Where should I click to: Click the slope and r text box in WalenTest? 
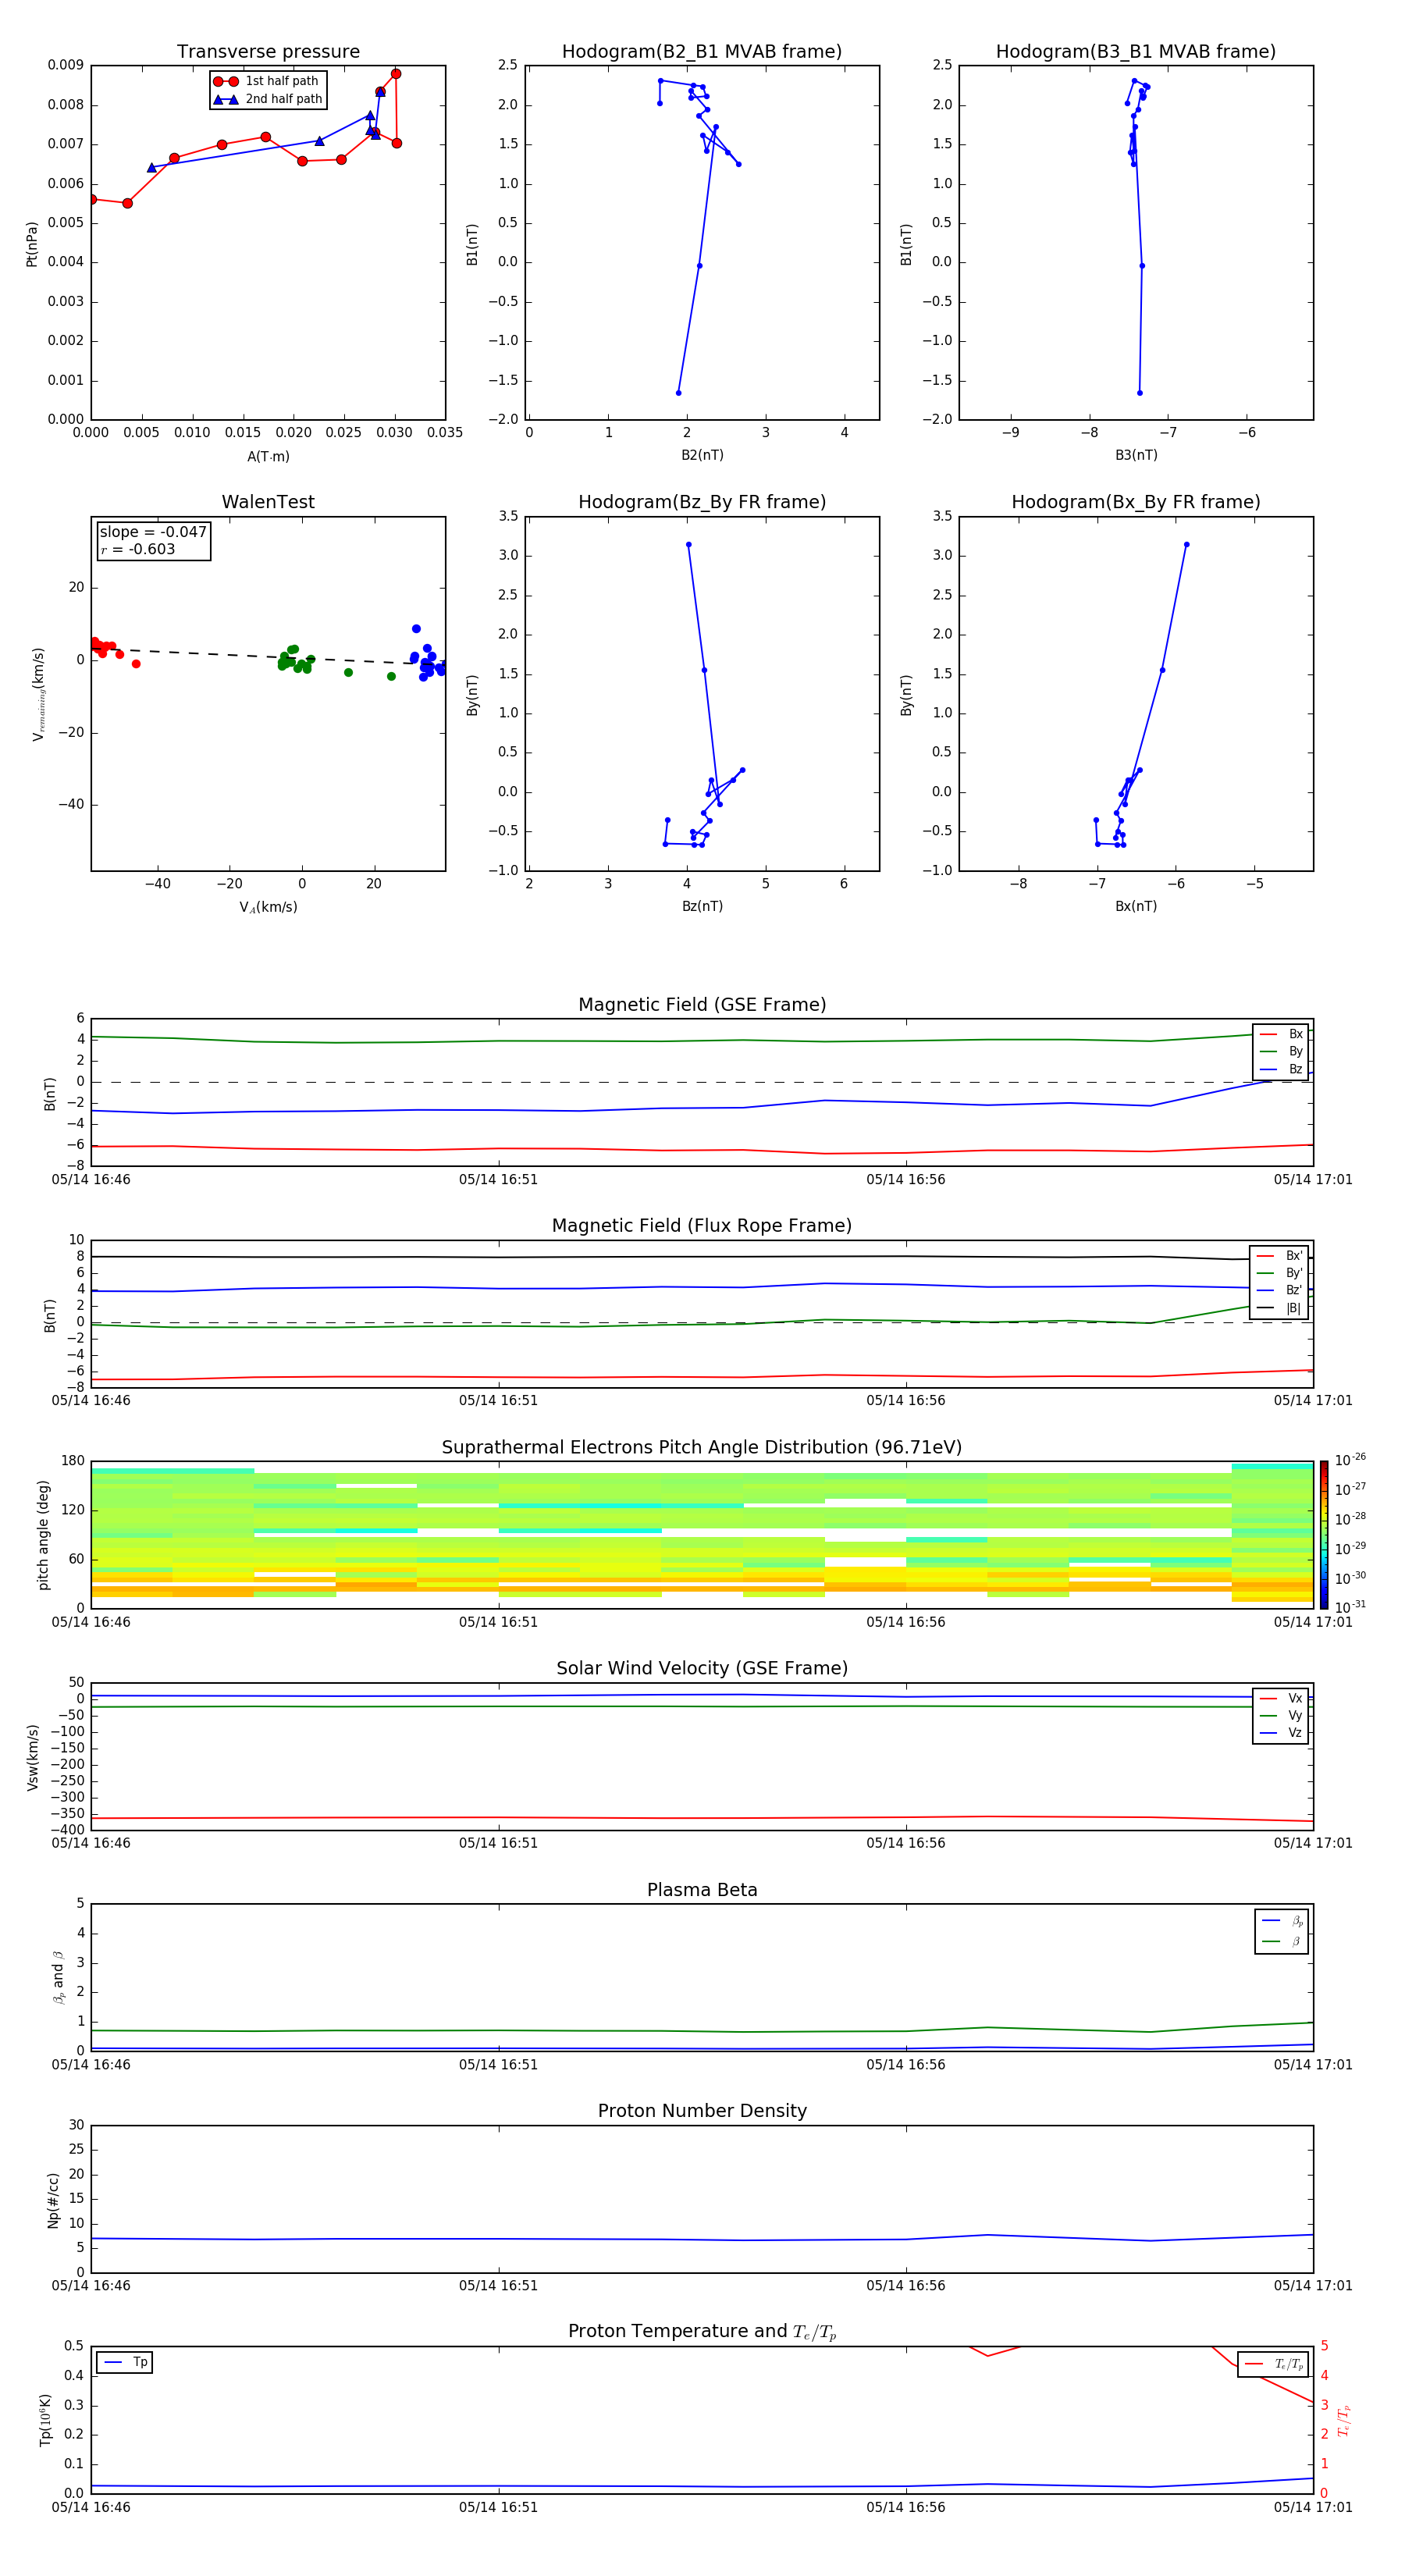pos(153,541)
